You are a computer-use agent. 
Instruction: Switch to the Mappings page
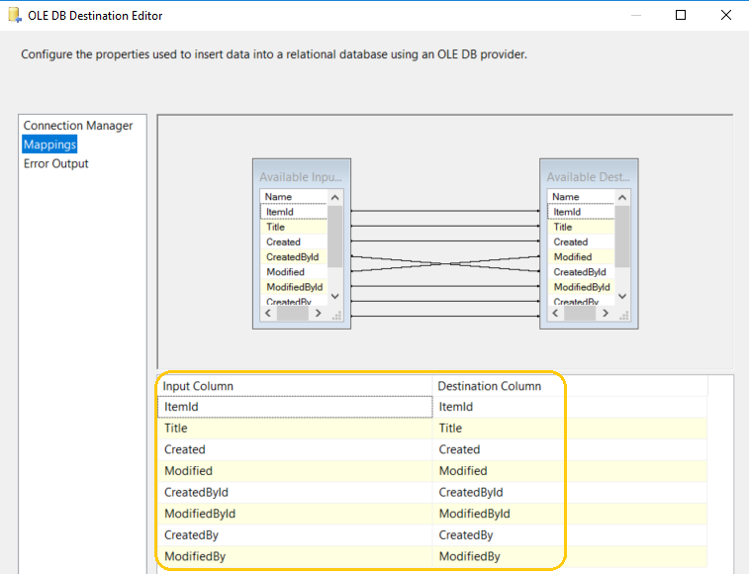pyautogui.click(x=49, y=144)
